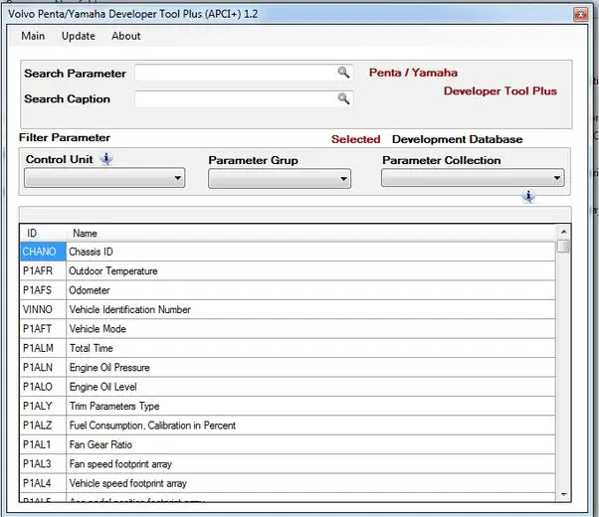Screen dimensions: 599x517
Task: Open Control Unit info icon
Action: (106, 158)
